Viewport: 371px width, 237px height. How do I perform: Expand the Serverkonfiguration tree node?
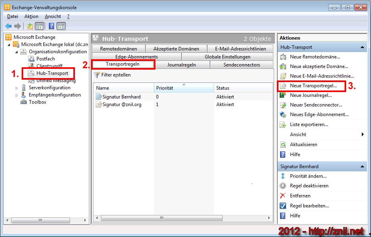pos(17,88)
